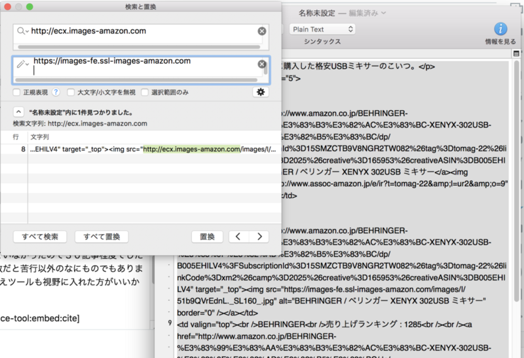Viewport: 524px width, 358px height.
Task: Toggle the split editor icon
Action: click(x=516, y=54)
